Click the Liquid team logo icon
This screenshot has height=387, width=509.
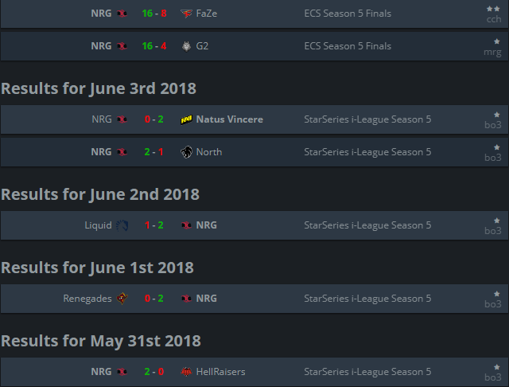(x=122, y=225)
